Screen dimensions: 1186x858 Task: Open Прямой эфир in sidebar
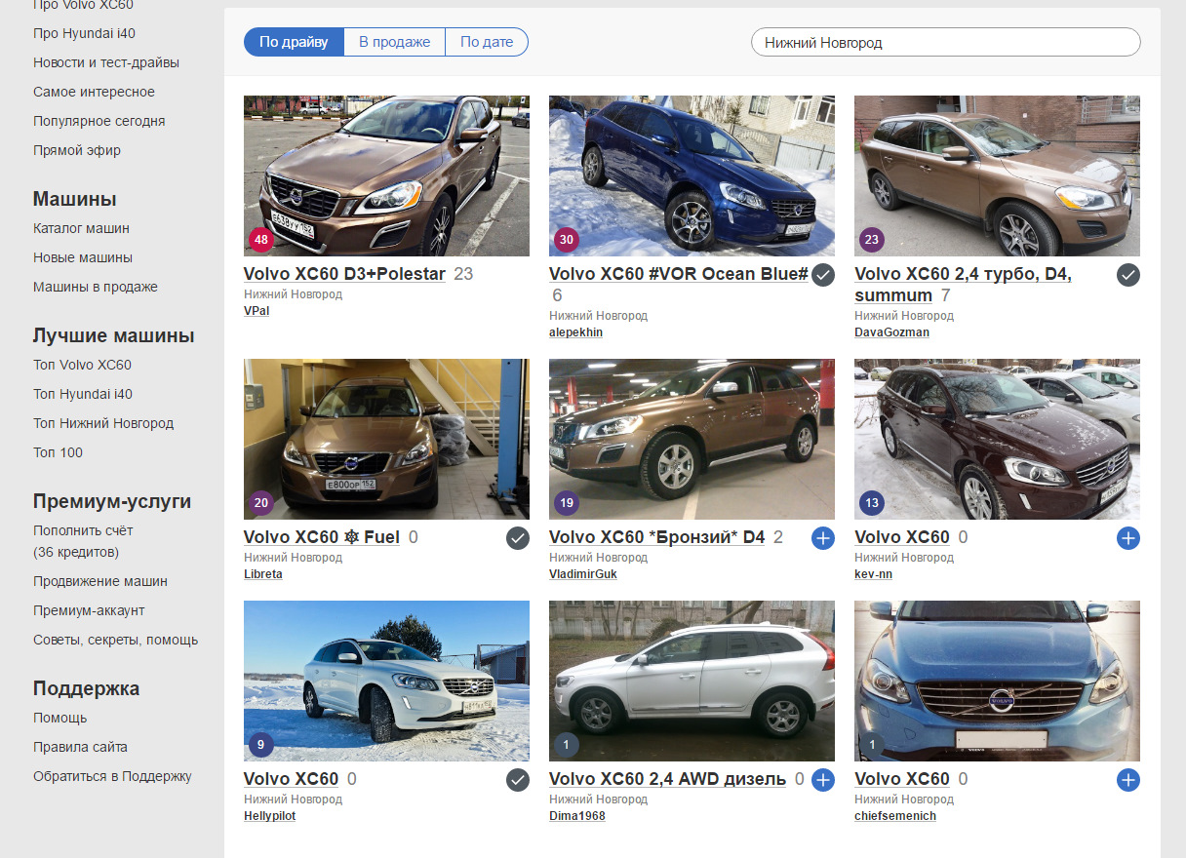point(77,150)
